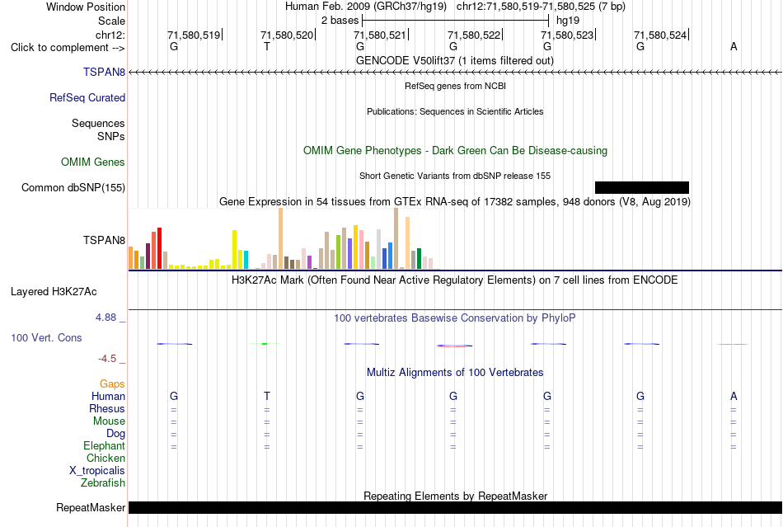
Task: Click the Zebrafish species label
Action: click(x=103, y=483)
